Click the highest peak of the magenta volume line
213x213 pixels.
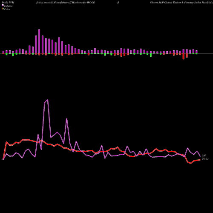click(x=47, y=100)
